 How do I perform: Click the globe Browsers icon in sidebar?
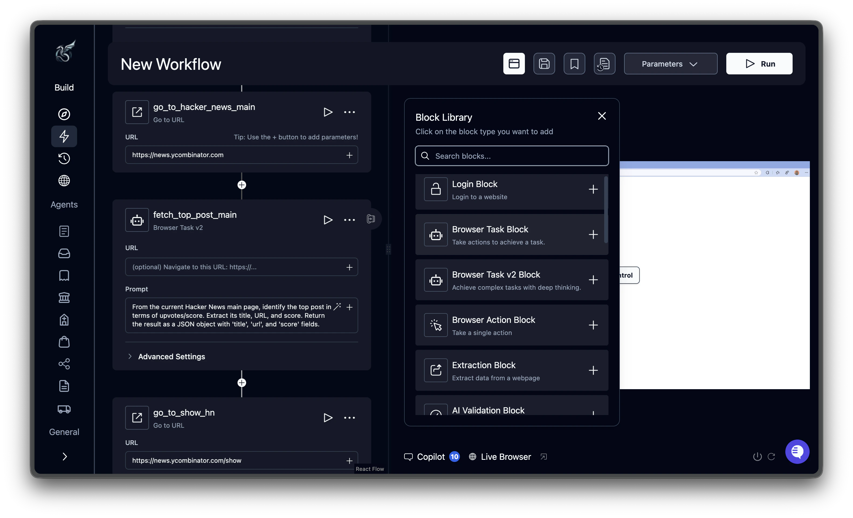tap(64, 181)
